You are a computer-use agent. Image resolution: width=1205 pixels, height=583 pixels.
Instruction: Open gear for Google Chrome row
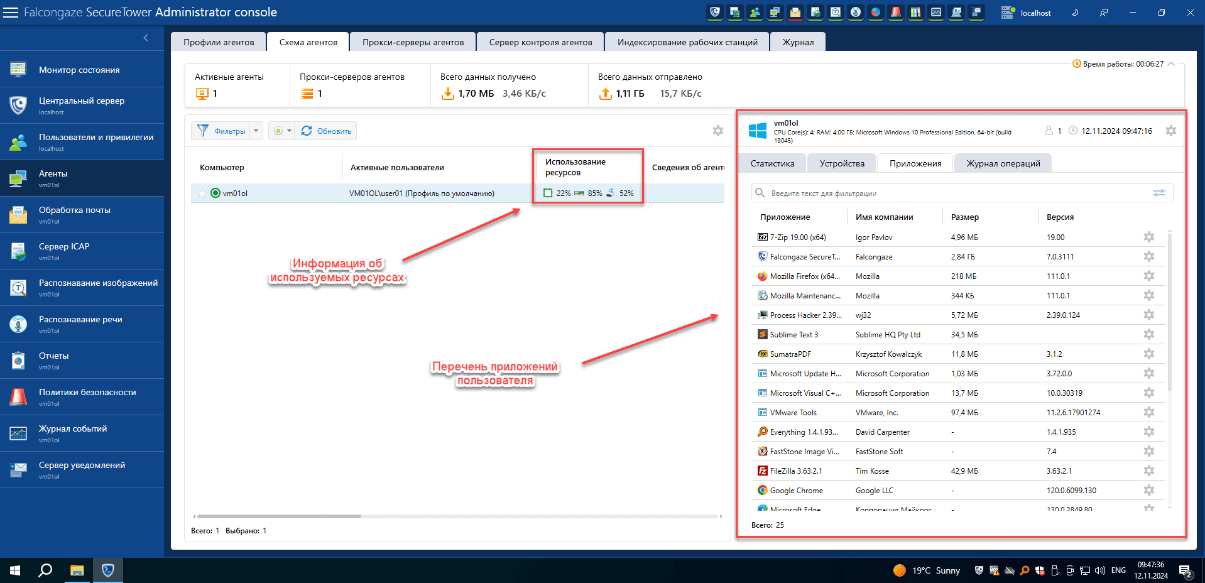[x=1149, y=490]
